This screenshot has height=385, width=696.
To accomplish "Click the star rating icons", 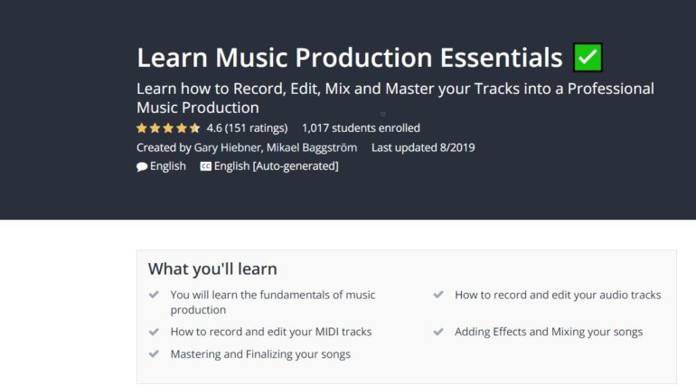I will click(168, 127).
